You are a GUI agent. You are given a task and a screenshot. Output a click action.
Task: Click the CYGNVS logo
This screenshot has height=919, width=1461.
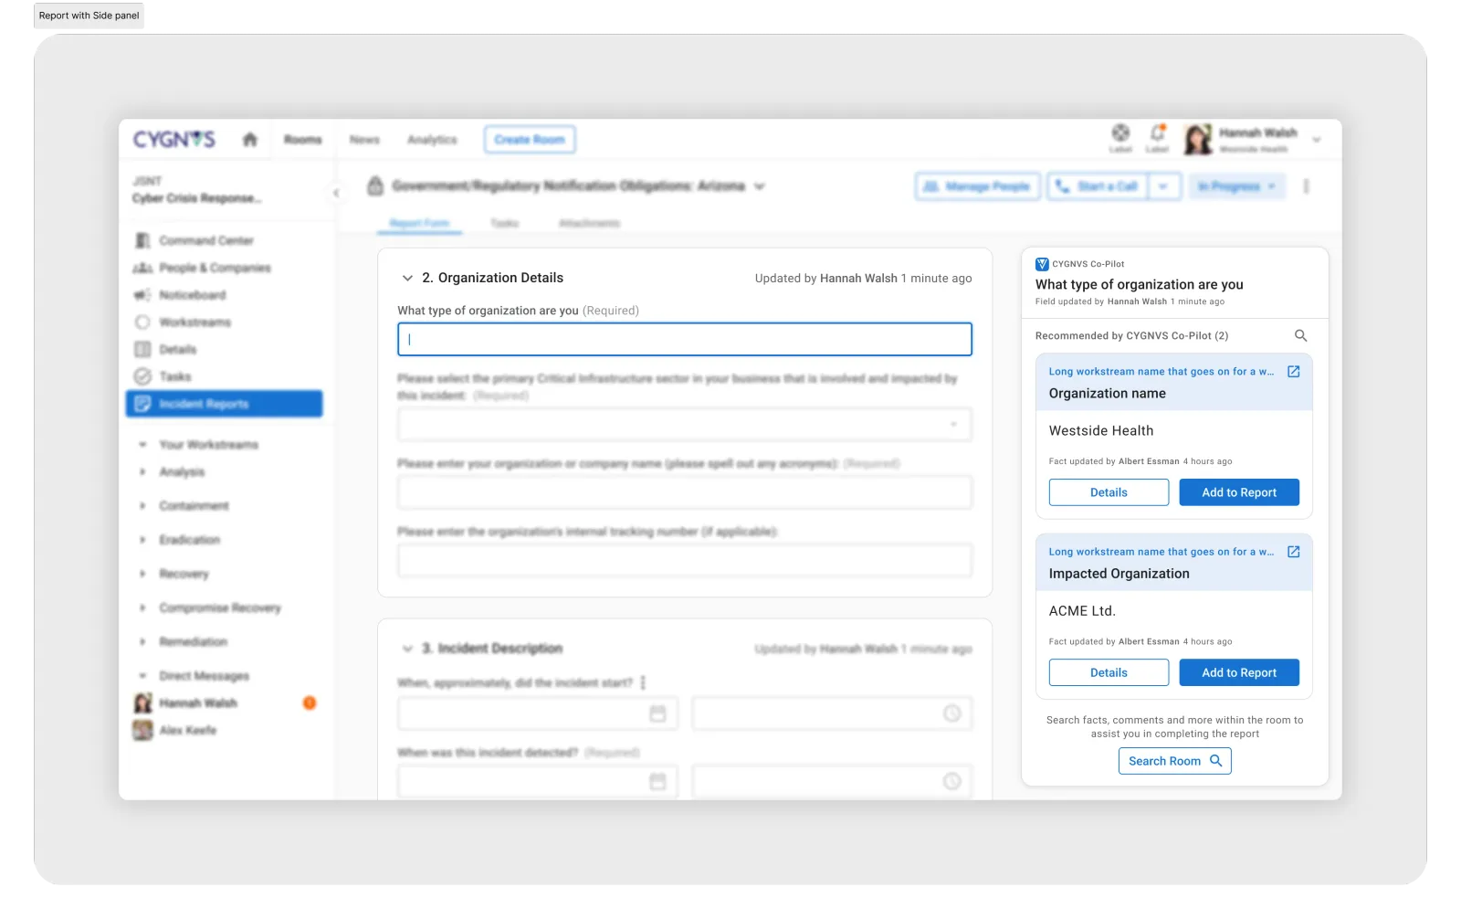pos(173,140)
